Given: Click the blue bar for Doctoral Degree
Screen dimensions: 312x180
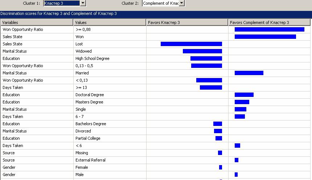Looking at the screenshot, I should point(244,95).
